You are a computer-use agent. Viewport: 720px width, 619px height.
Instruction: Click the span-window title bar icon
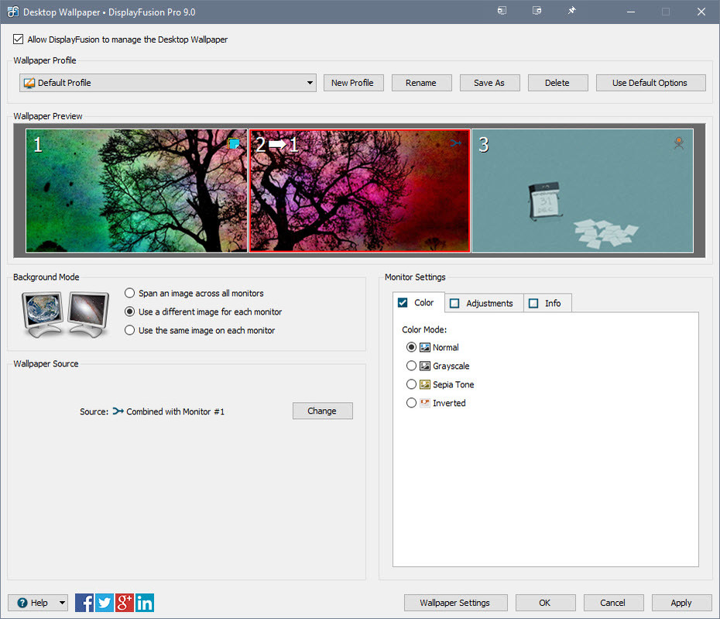click(x=537, y=12)
